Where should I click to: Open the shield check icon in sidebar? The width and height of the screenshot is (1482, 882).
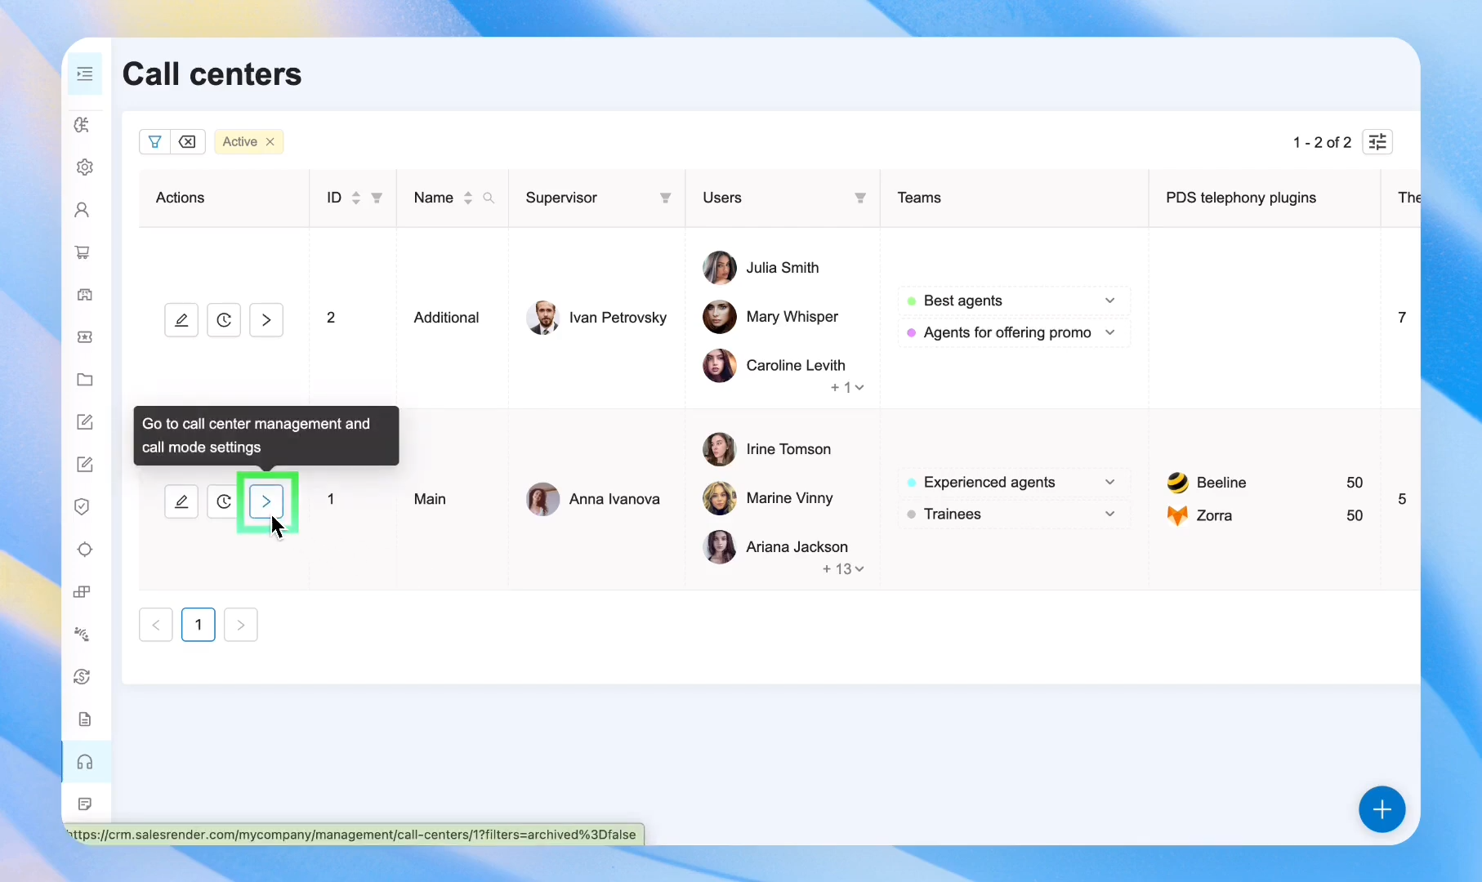click(x=82, y=507)
